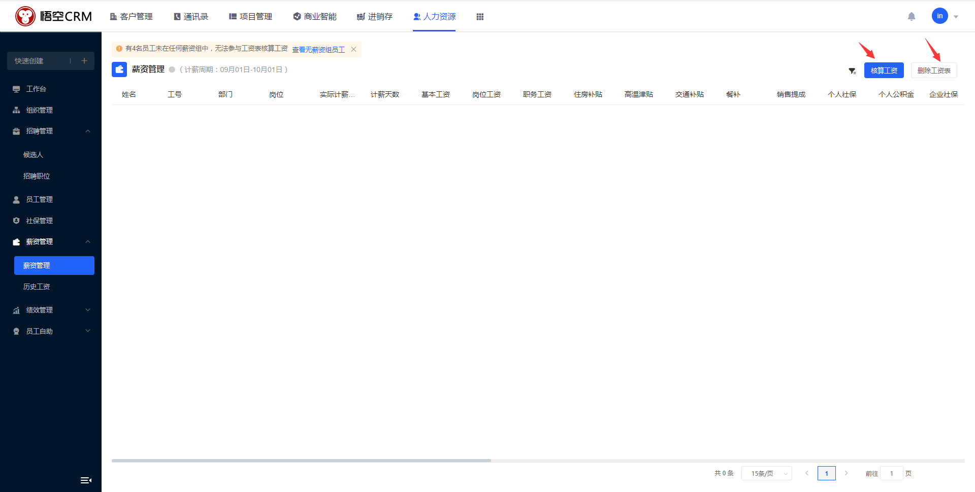The height and width of the screenshot is (492, 975).
Task: Go to next page arrow
Action: 846,473
